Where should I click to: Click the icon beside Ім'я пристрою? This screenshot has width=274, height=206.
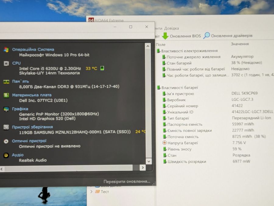[164, 94]
